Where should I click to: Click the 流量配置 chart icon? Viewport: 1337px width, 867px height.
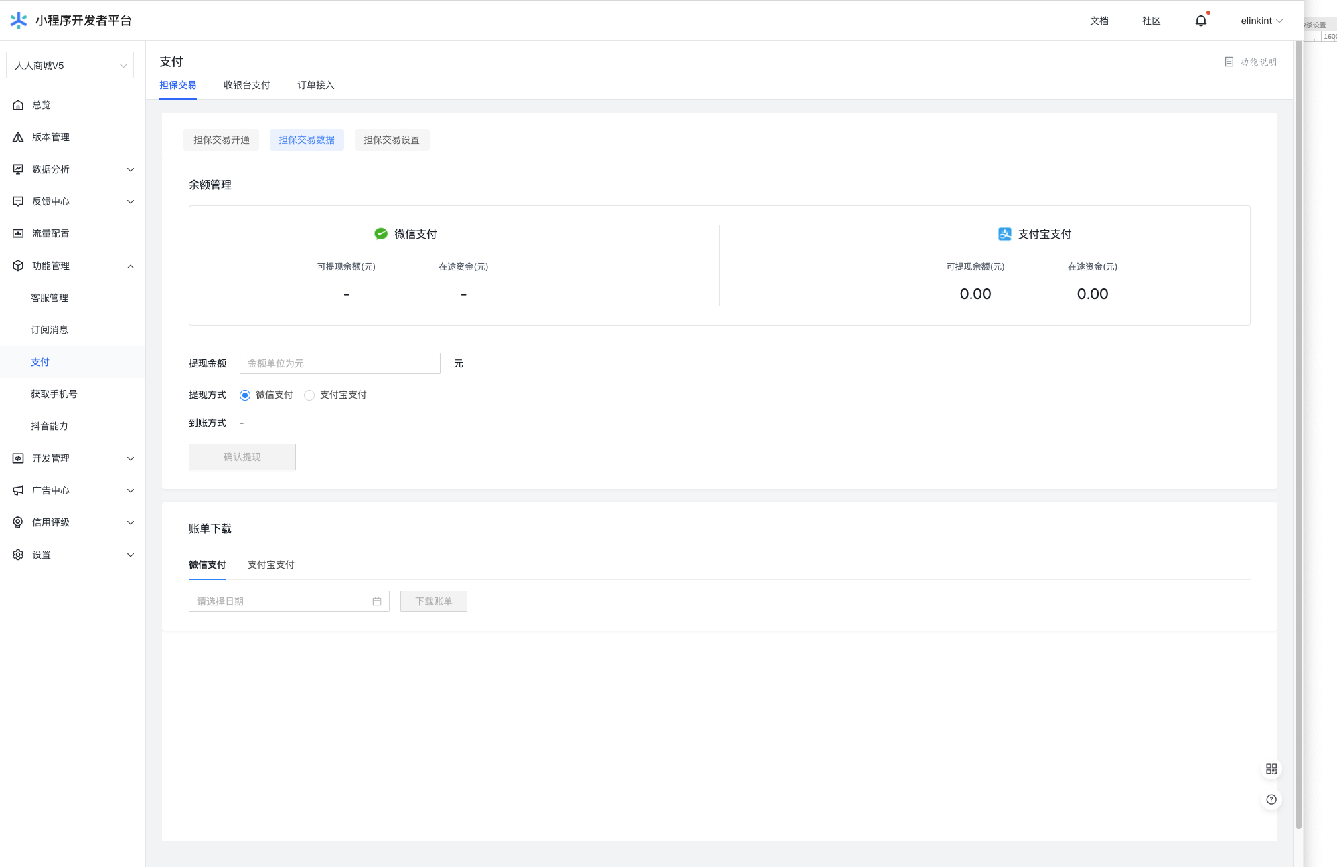18,233
